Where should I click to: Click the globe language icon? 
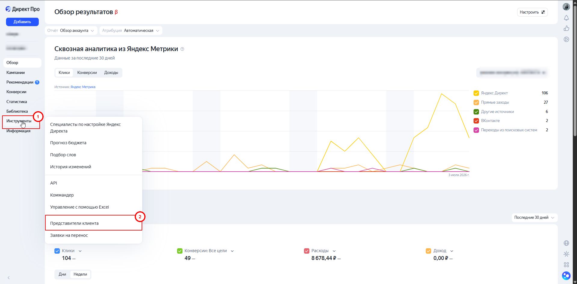[x=566, y=243]
